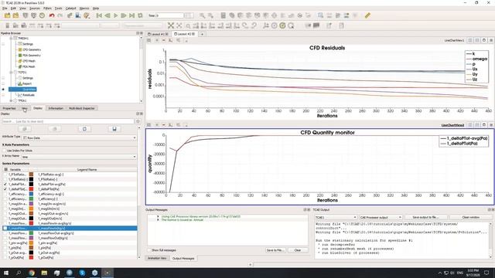The height and width of the screenshot is (278, 495).
Task: Toggle advanced properties gear icon by search box
Action: coord(138,121)
